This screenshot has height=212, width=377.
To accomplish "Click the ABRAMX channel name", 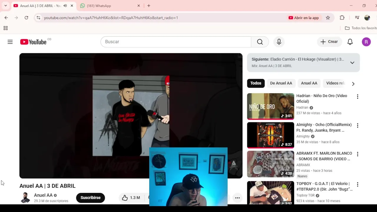I will click(x=303, y=165).
